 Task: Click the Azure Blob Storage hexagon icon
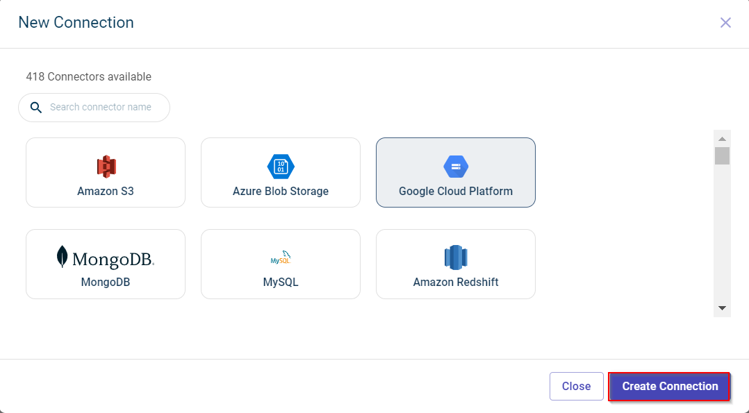click(281, 167)
